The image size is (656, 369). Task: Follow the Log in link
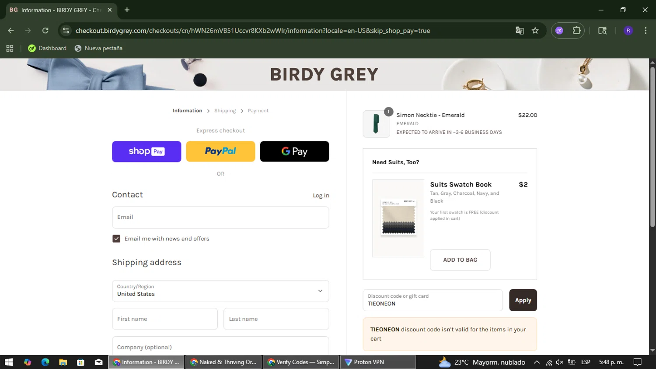(x=321, y=195)
